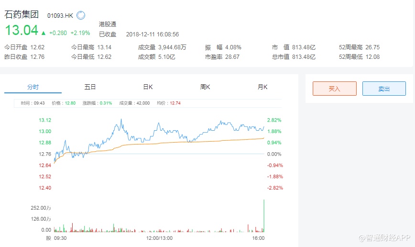Screen dimensions: 415x247
Task: Click the circular refresh icon beside 01093.HK
Action: pos(81,15)
